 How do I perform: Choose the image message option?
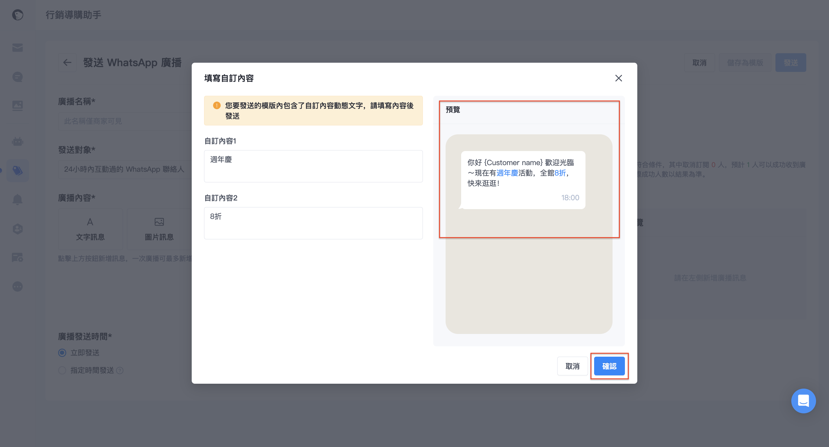click(x=159, y=229)
